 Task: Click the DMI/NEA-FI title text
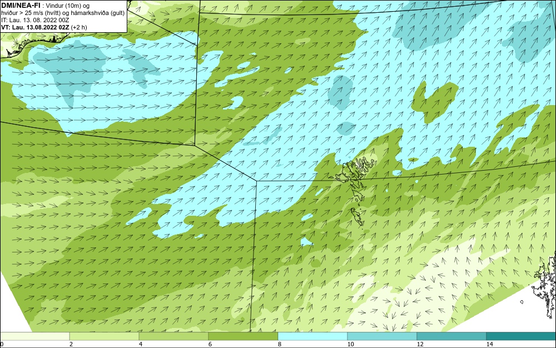click(x=21, y=4)
